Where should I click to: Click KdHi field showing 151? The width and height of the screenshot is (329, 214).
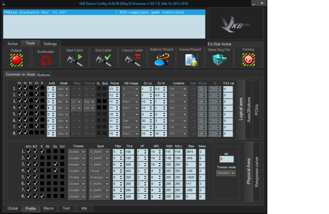tap(169, 152)
